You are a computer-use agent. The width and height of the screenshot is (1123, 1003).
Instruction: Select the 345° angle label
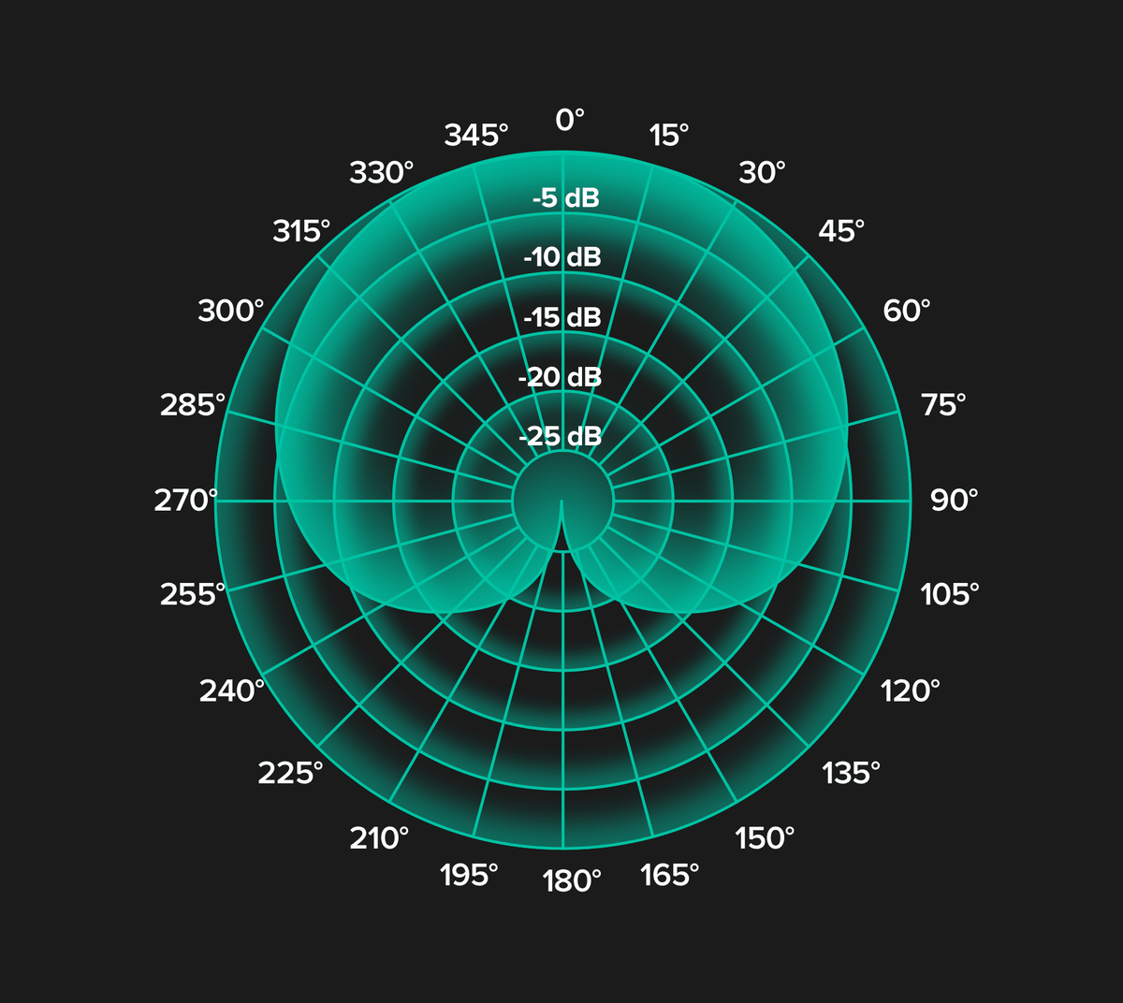[476, 136]
